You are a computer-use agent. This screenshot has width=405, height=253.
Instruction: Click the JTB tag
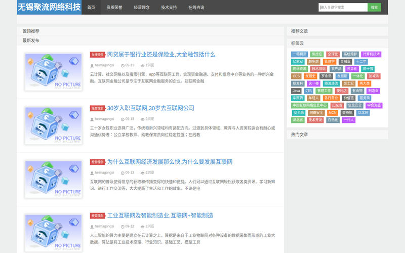(308, 91)
